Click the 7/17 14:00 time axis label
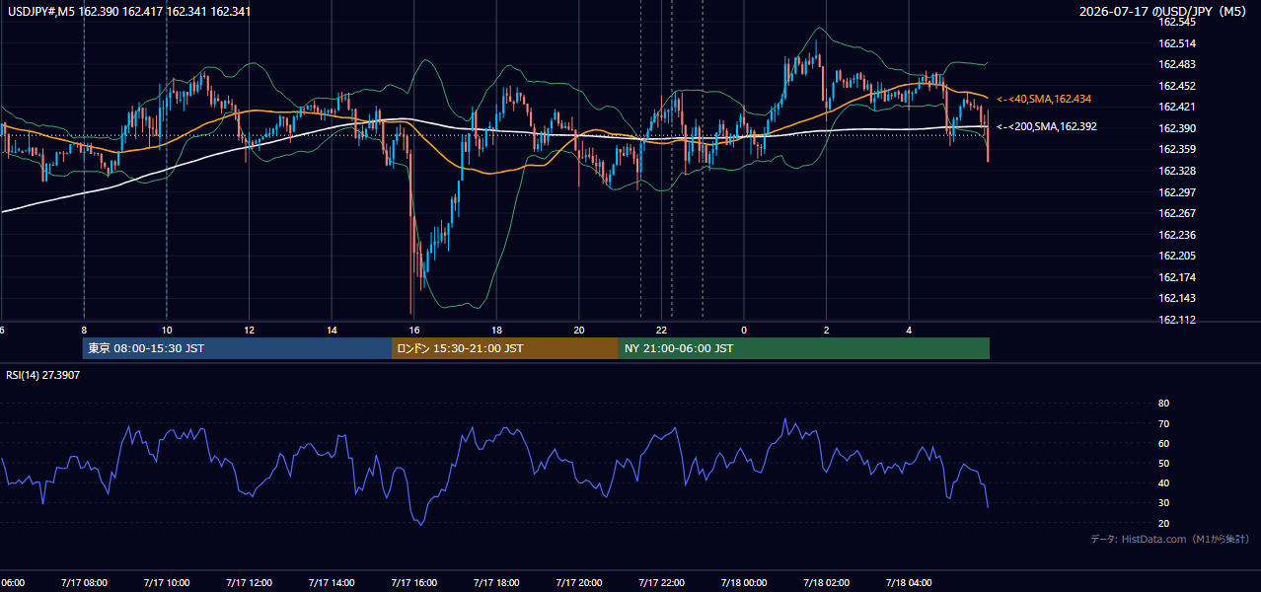 pos(332,583)
